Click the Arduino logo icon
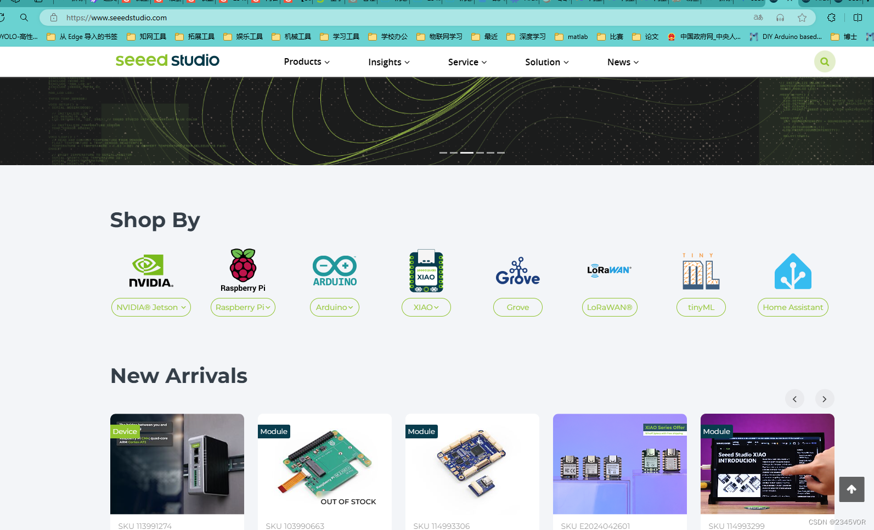Screen dimensions: 874x530 click(x=335, y=271)
